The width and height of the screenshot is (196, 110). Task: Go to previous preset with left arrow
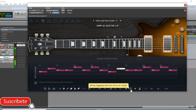(x=93, y=21)
